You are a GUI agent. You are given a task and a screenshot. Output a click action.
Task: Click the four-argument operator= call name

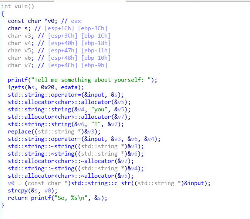point(44,139)
